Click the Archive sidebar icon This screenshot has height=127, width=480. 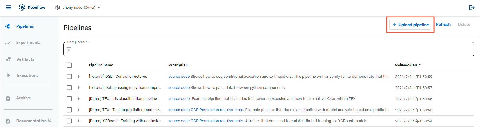[x=8, y=98]
